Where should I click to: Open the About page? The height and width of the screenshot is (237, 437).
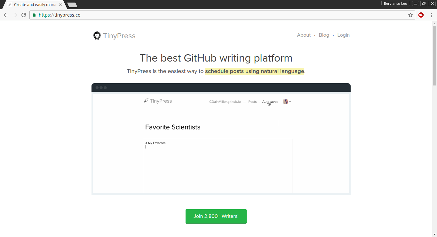coord(304,35)
